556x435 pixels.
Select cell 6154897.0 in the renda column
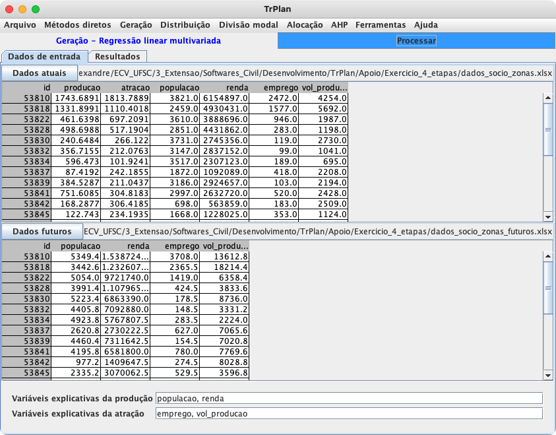tap(224, 98)
